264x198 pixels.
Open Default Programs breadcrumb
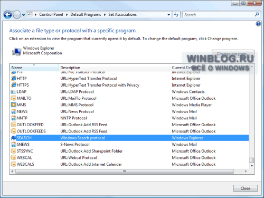86,14
